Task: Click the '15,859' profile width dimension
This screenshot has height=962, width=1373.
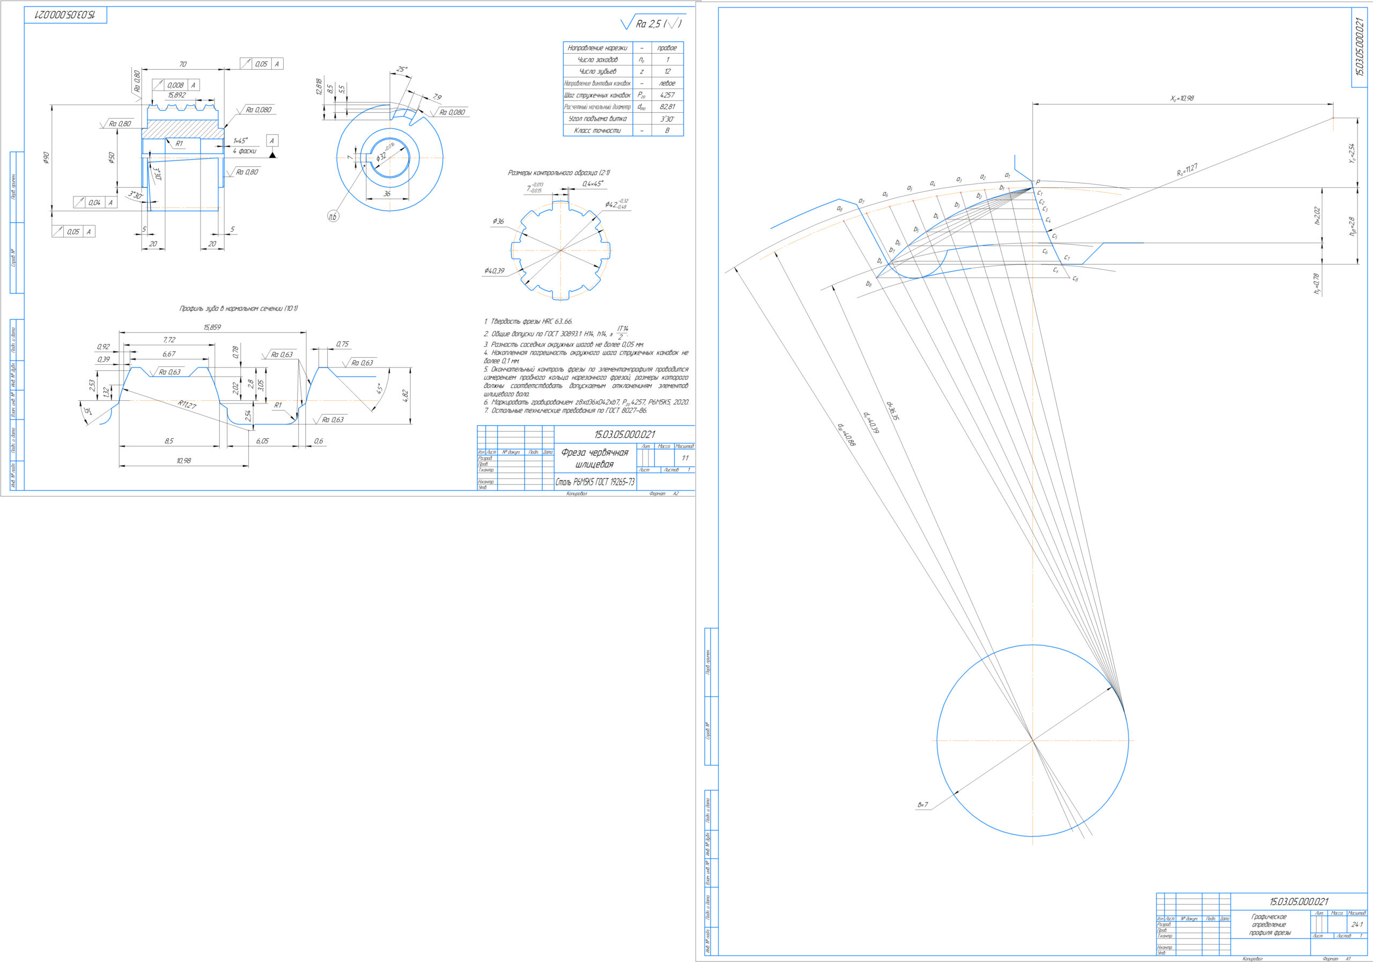Action: coord(212,327)
